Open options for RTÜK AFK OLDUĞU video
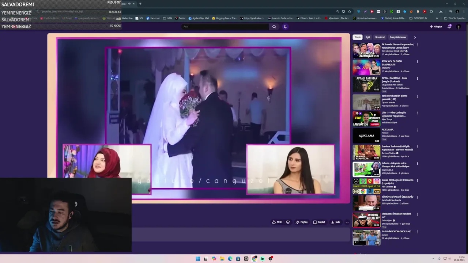Screen dimensions: 468x263 pos(417,62)
